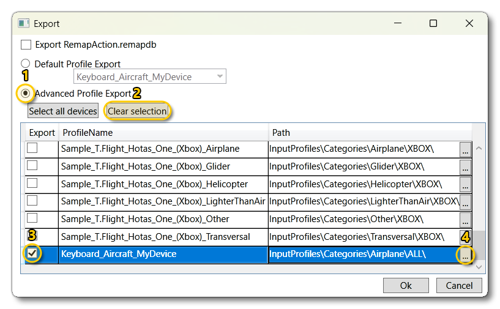Click browse button on Helicopter path row
The image size is (500, 309).
465,185
